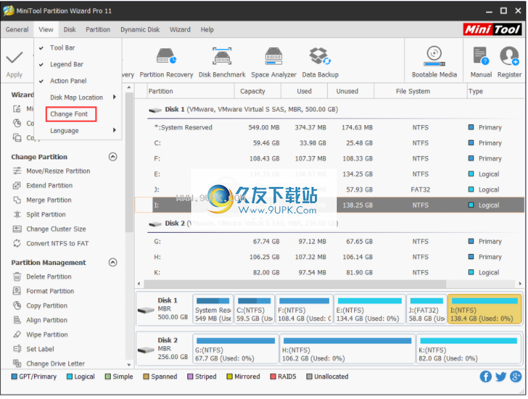Select E:(NTFS) block in disk map
This screenshot has height=399, width=528.
click(x=370, y=309)
